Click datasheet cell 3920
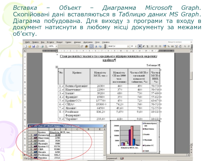The width and height of the screenshot is (214, 161). (x=55, y=141)
